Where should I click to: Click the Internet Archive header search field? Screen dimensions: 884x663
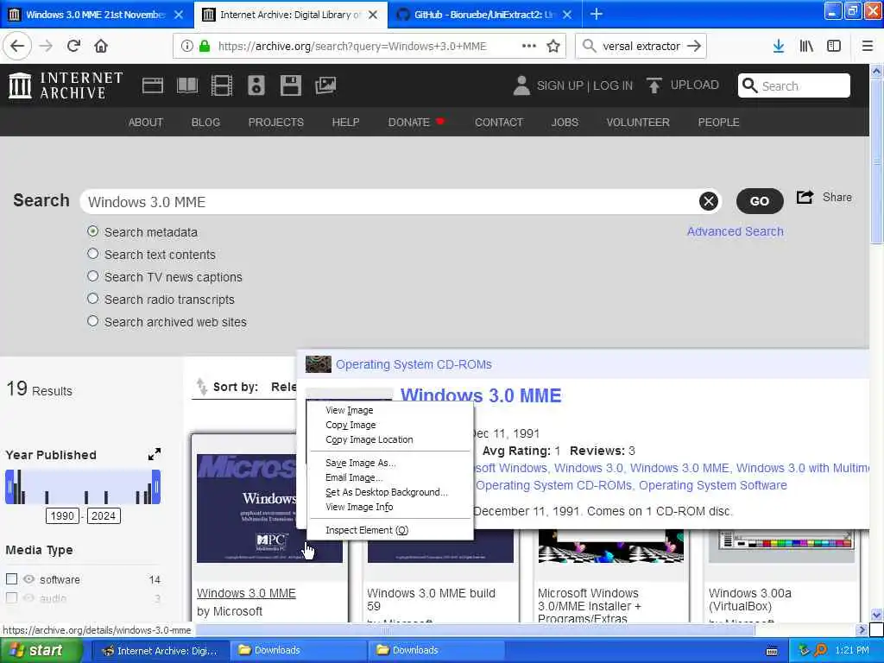coord(794,85)
